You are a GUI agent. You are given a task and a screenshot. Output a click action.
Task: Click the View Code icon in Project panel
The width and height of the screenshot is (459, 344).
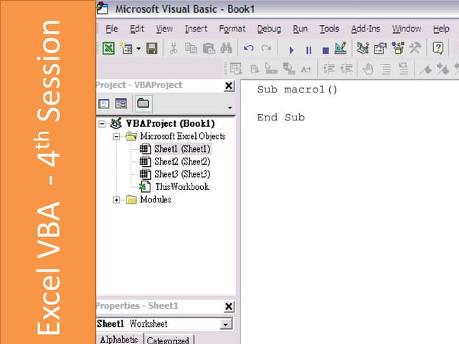point(104,103)
